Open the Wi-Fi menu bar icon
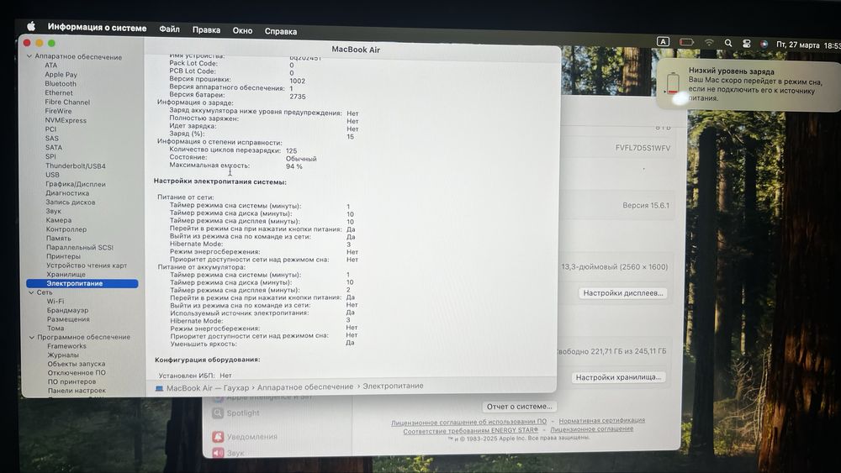841x473 pixels. pos(709,42)
